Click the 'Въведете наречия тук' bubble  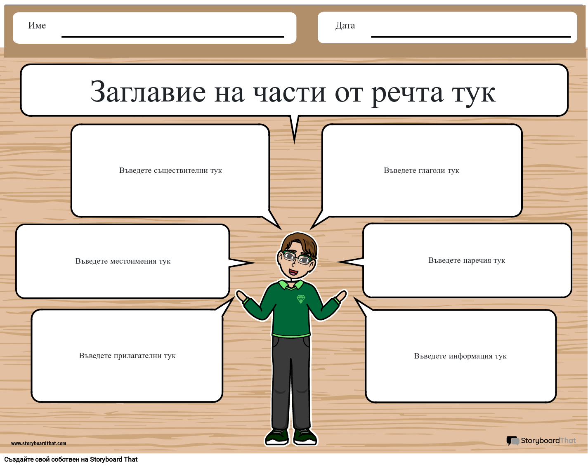(466, 260)
